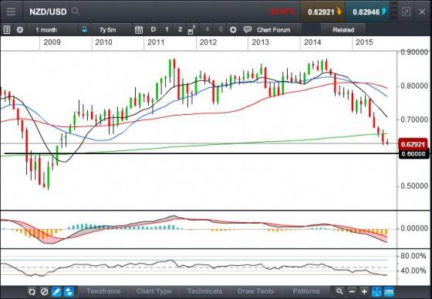Image resolution: width=432 pixels, height=299 pixels.
Task: Open the Timeframe menu
Action: tap(103, 291)
